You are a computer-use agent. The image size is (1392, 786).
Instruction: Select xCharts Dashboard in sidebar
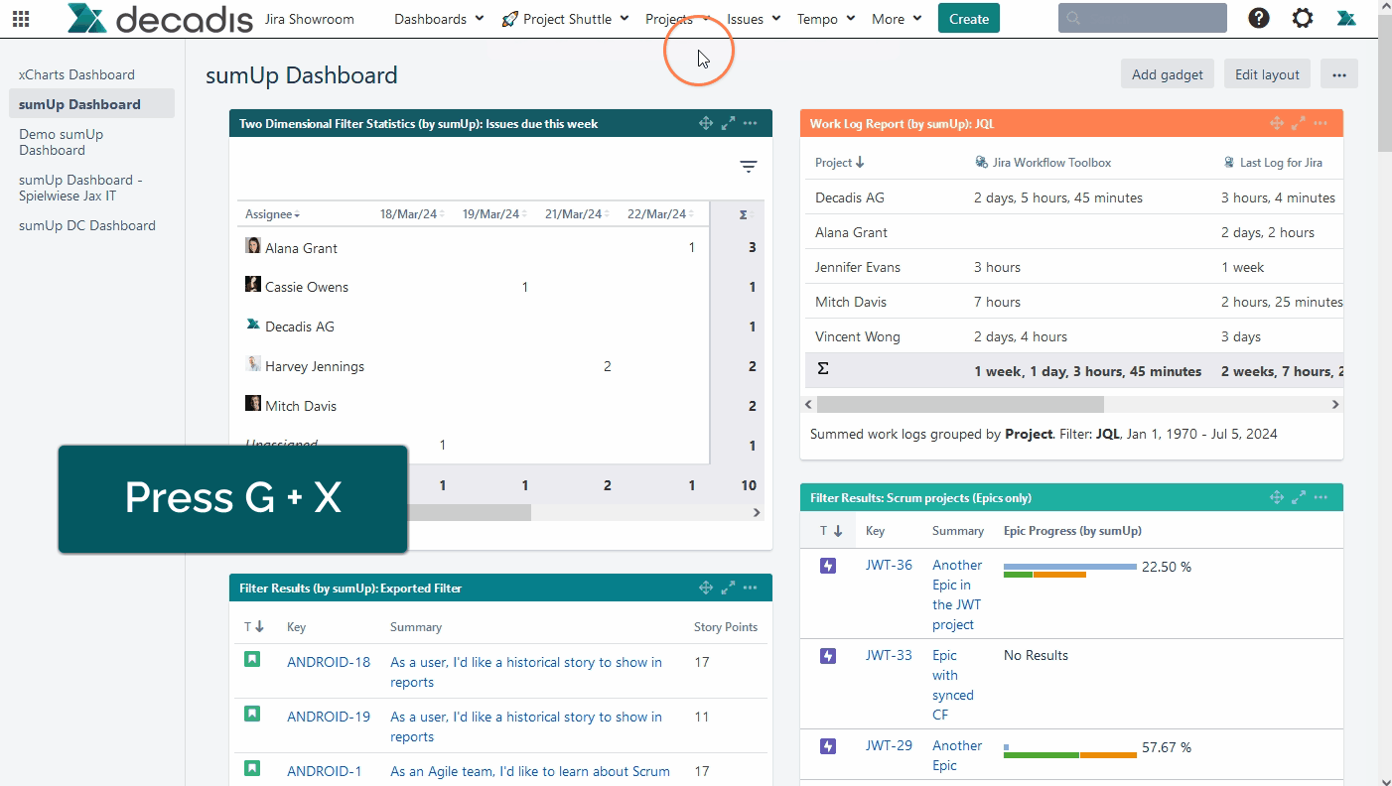pos(76,74)
